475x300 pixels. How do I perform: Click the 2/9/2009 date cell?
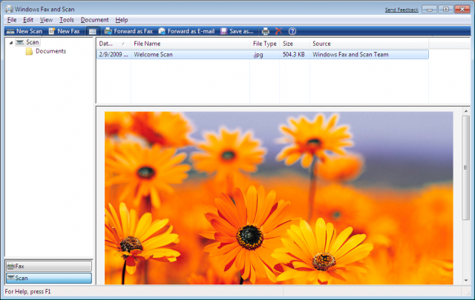(114, 54)
